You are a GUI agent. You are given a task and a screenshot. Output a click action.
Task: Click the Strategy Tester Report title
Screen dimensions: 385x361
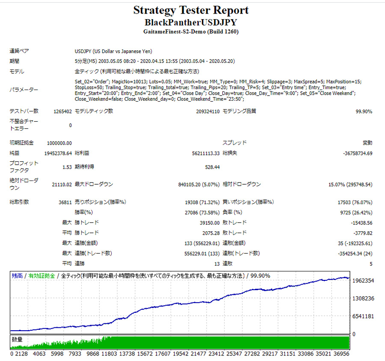pyautogui.click(x=191, y=10)
